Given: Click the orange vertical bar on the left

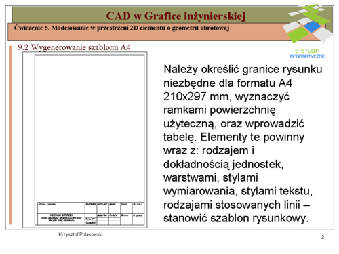Looking at the screenshot, I should click(10, 135).
